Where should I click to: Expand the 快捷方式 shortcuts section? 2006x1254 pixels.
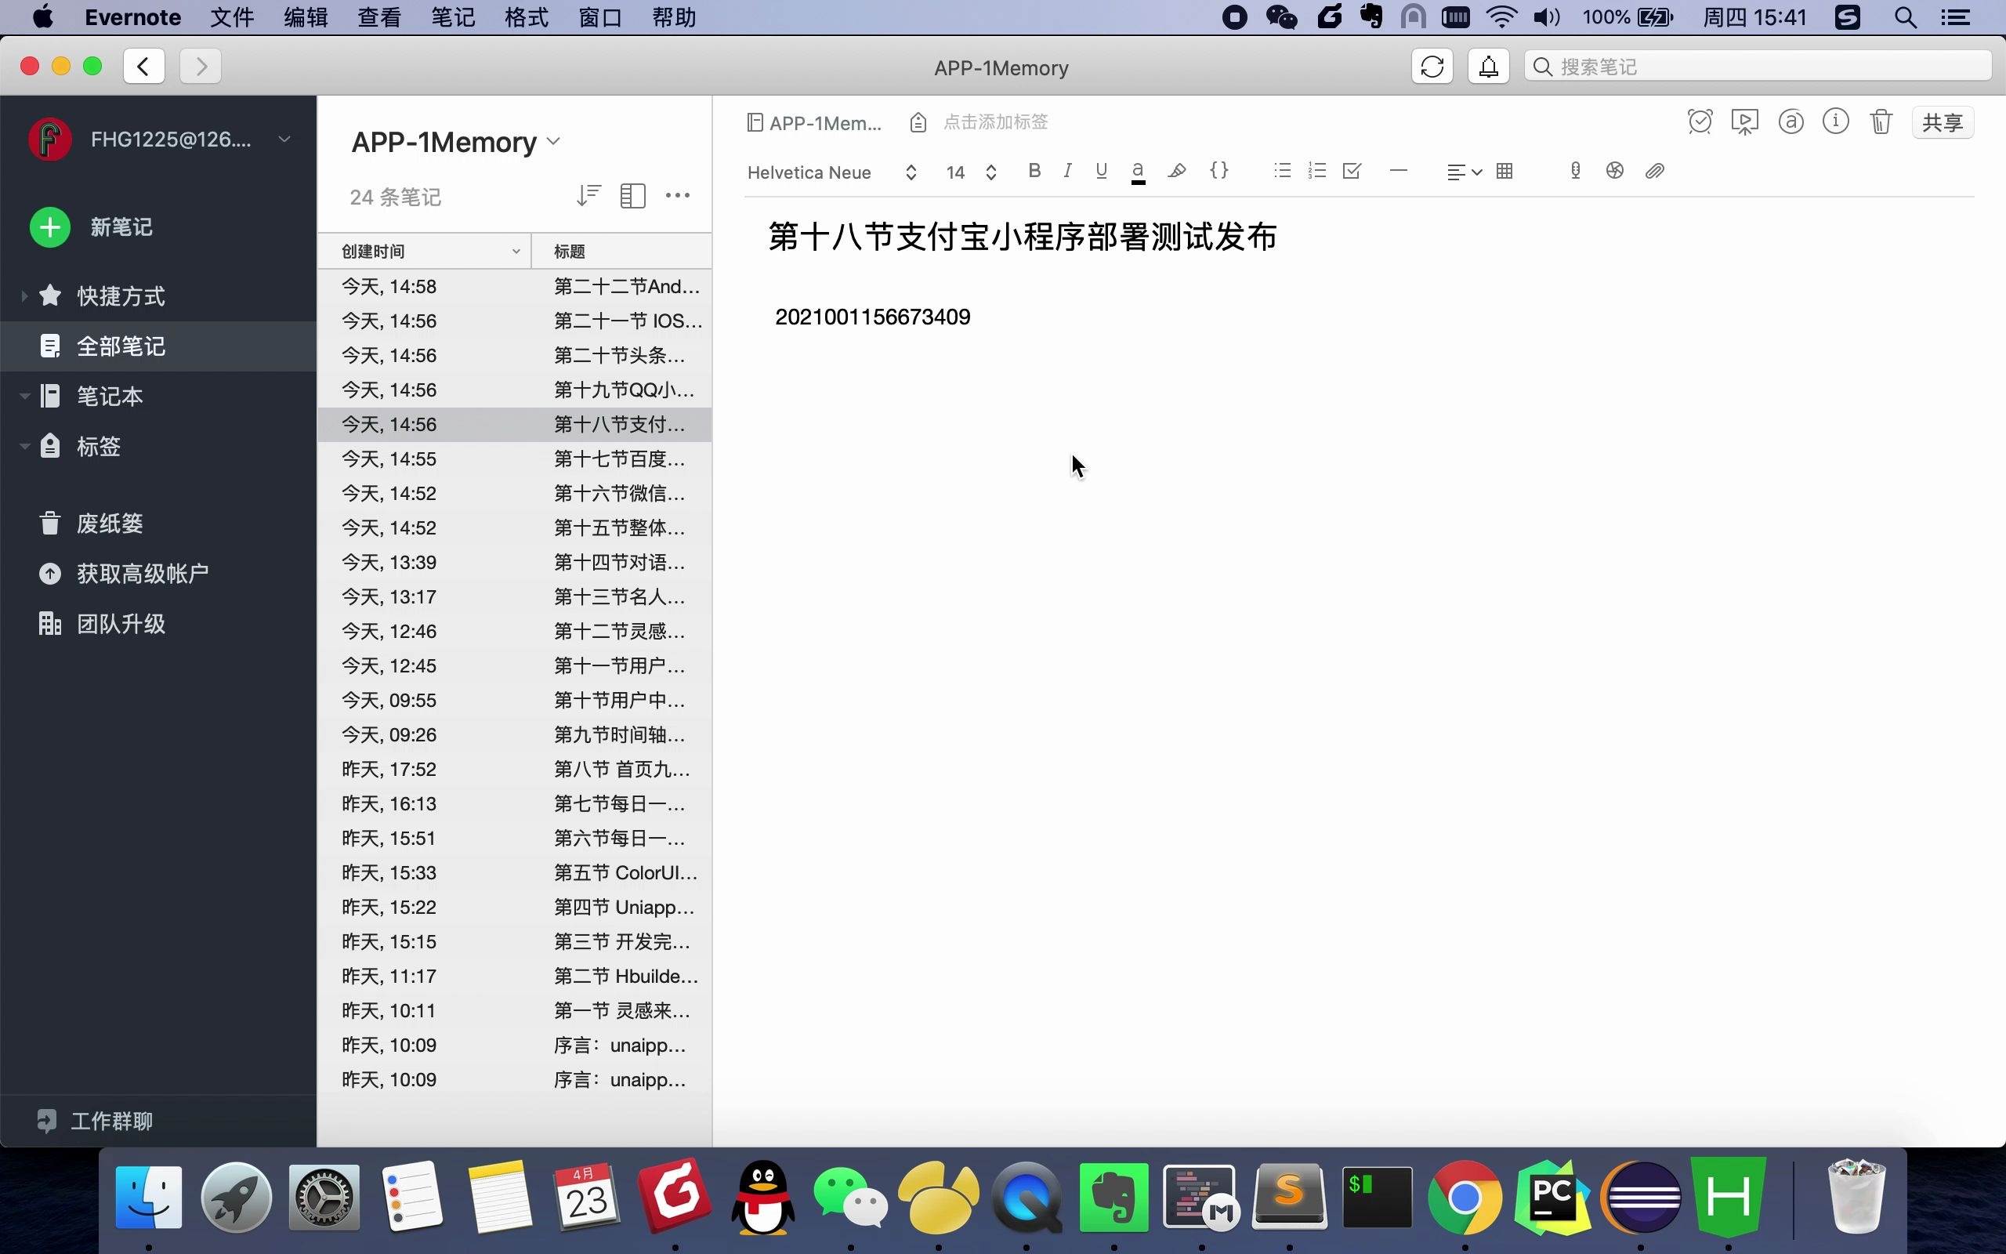click(24, 296)
